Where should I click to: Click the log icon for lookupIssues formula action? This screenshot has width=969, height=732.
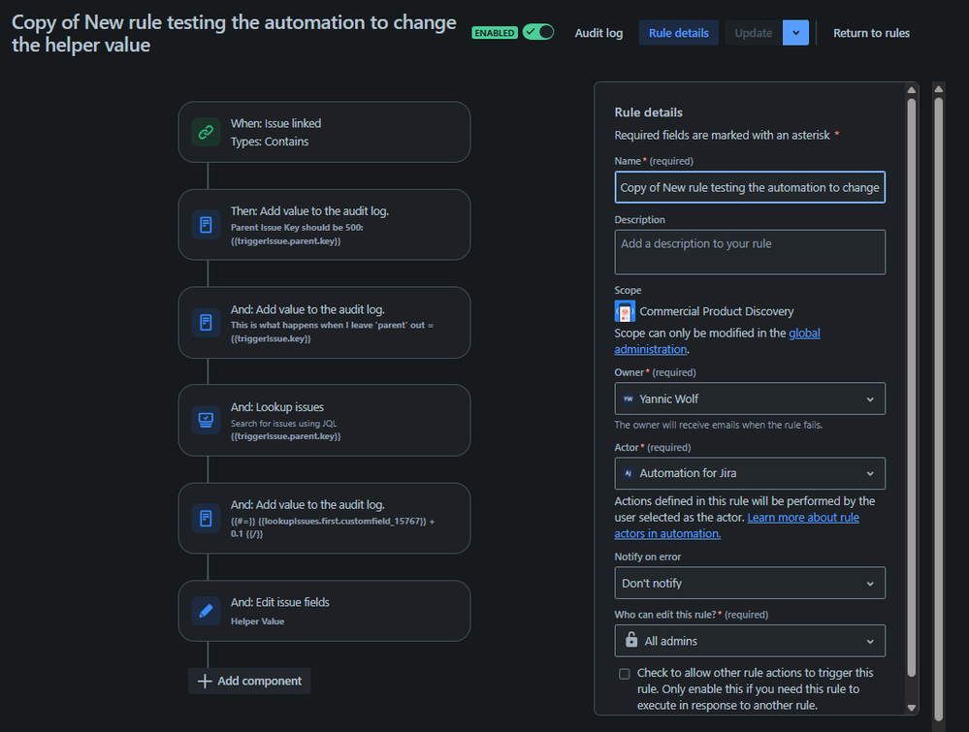pyautogui.click(x=206, y=519)
